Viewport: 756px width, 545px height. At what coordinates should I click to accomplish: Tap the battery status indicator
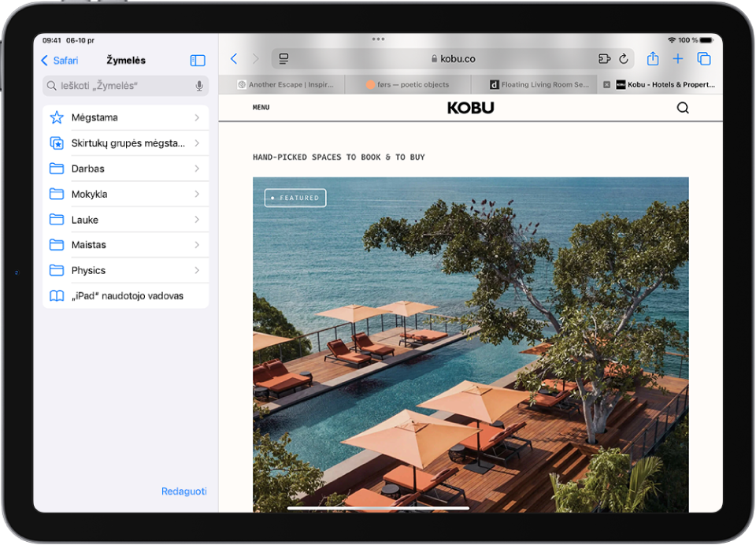[x=706, y=40]
